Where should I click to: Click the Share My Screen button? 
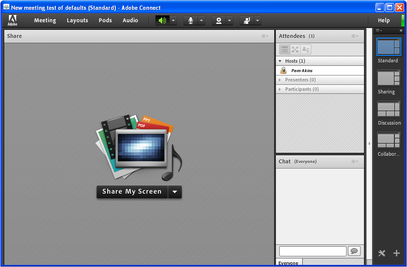(x=132, y=192)
